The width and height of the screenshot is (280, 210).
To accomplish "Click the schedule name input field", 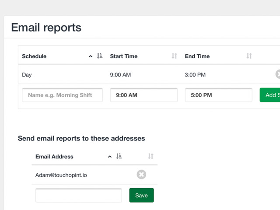I will tap(62, 95).
